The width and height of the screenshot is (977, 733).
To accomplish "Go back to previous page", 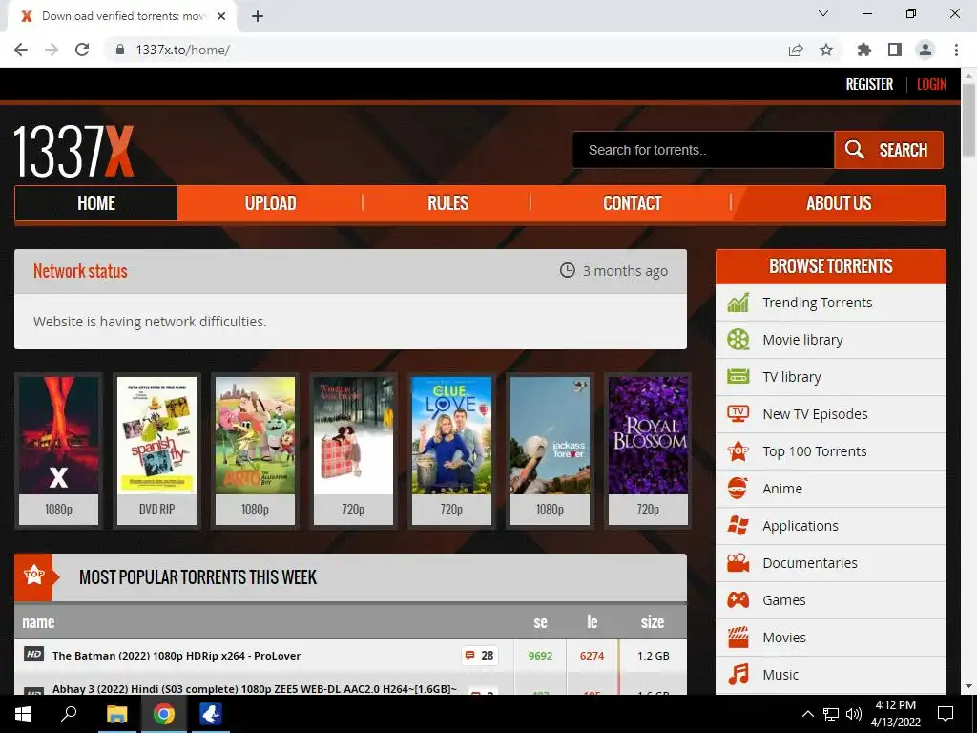I will [21, 50].
